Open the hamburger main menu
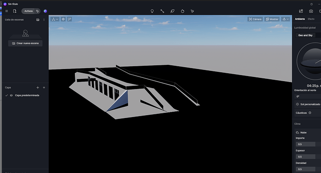The image size is (321, 173). (7, 11)
